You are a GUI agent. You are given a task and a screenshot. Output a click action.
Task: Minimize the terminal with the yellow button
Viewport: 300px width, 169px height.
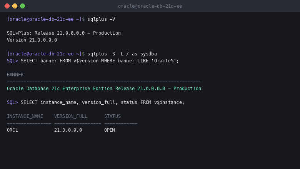[15, 6]
